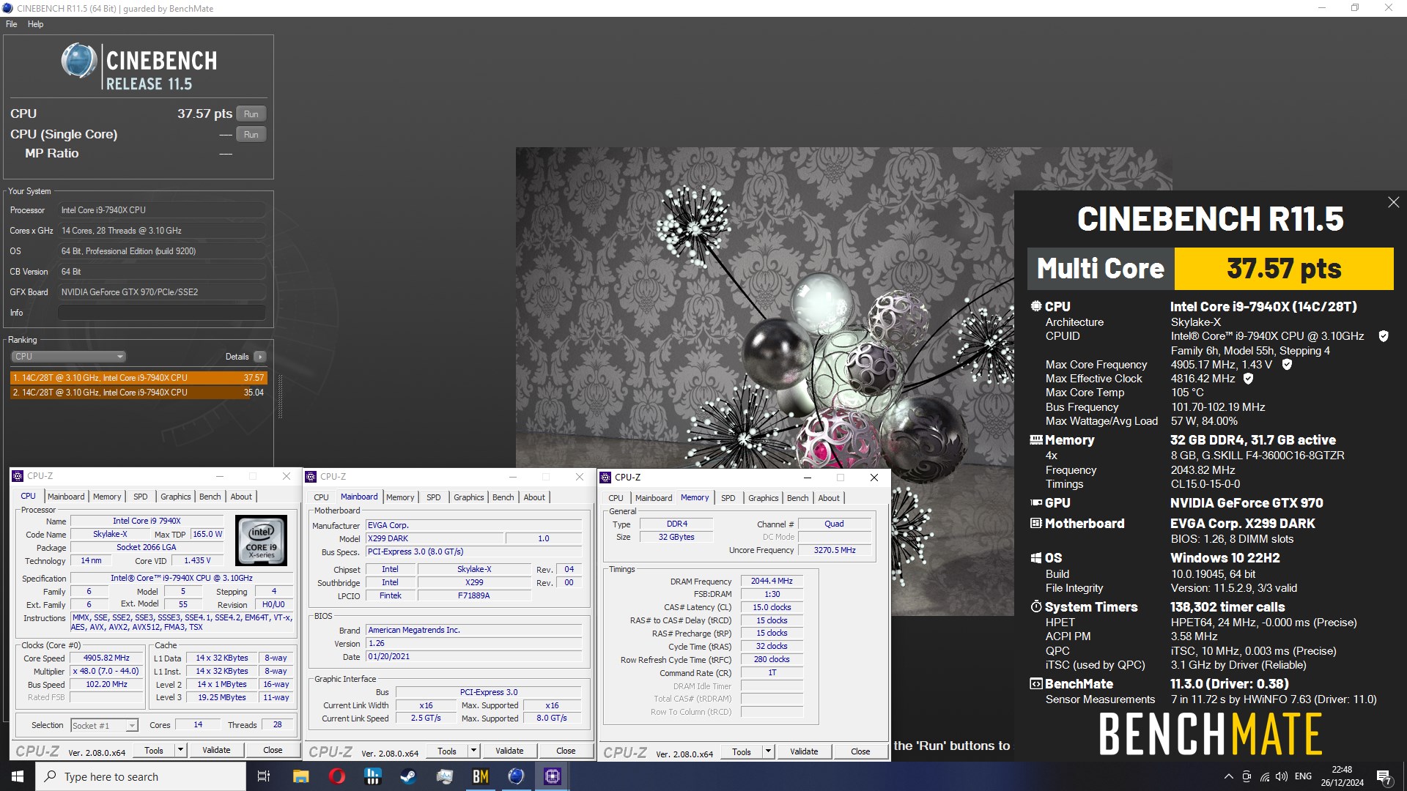This screenshot has width=1407, height=791.
Task: Select Mainboard tab in CPU-Z Memory window
Action: [653, 498]
